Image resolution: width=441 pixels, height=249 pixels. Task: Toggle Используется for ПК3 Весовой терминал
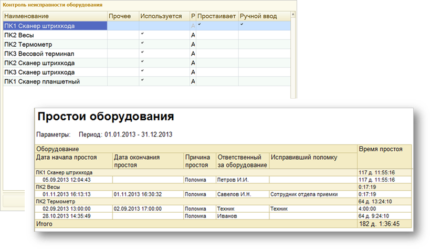click(142, 53)
